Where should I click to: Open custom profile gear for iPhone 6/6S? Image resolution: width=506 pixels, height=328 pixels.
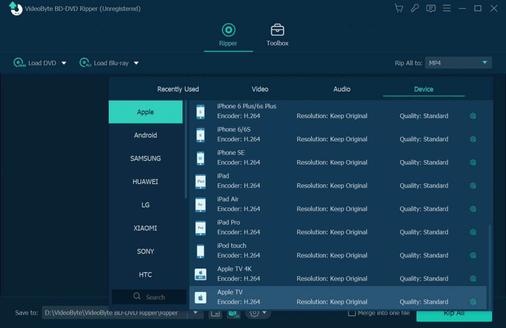coord(473,139)
